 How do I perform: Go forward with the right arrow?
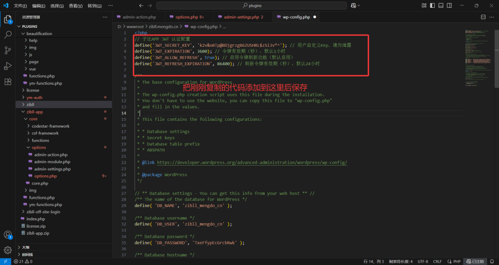[x=150, y=5]
